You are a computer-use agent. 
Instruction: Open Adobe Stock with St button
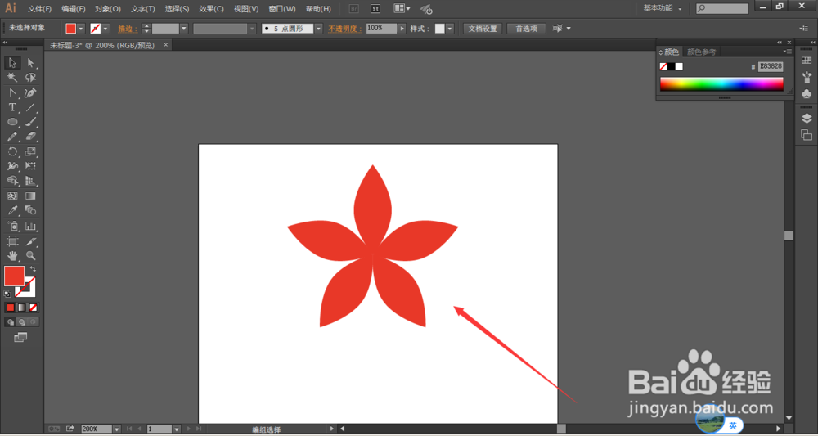pos(375,8)
